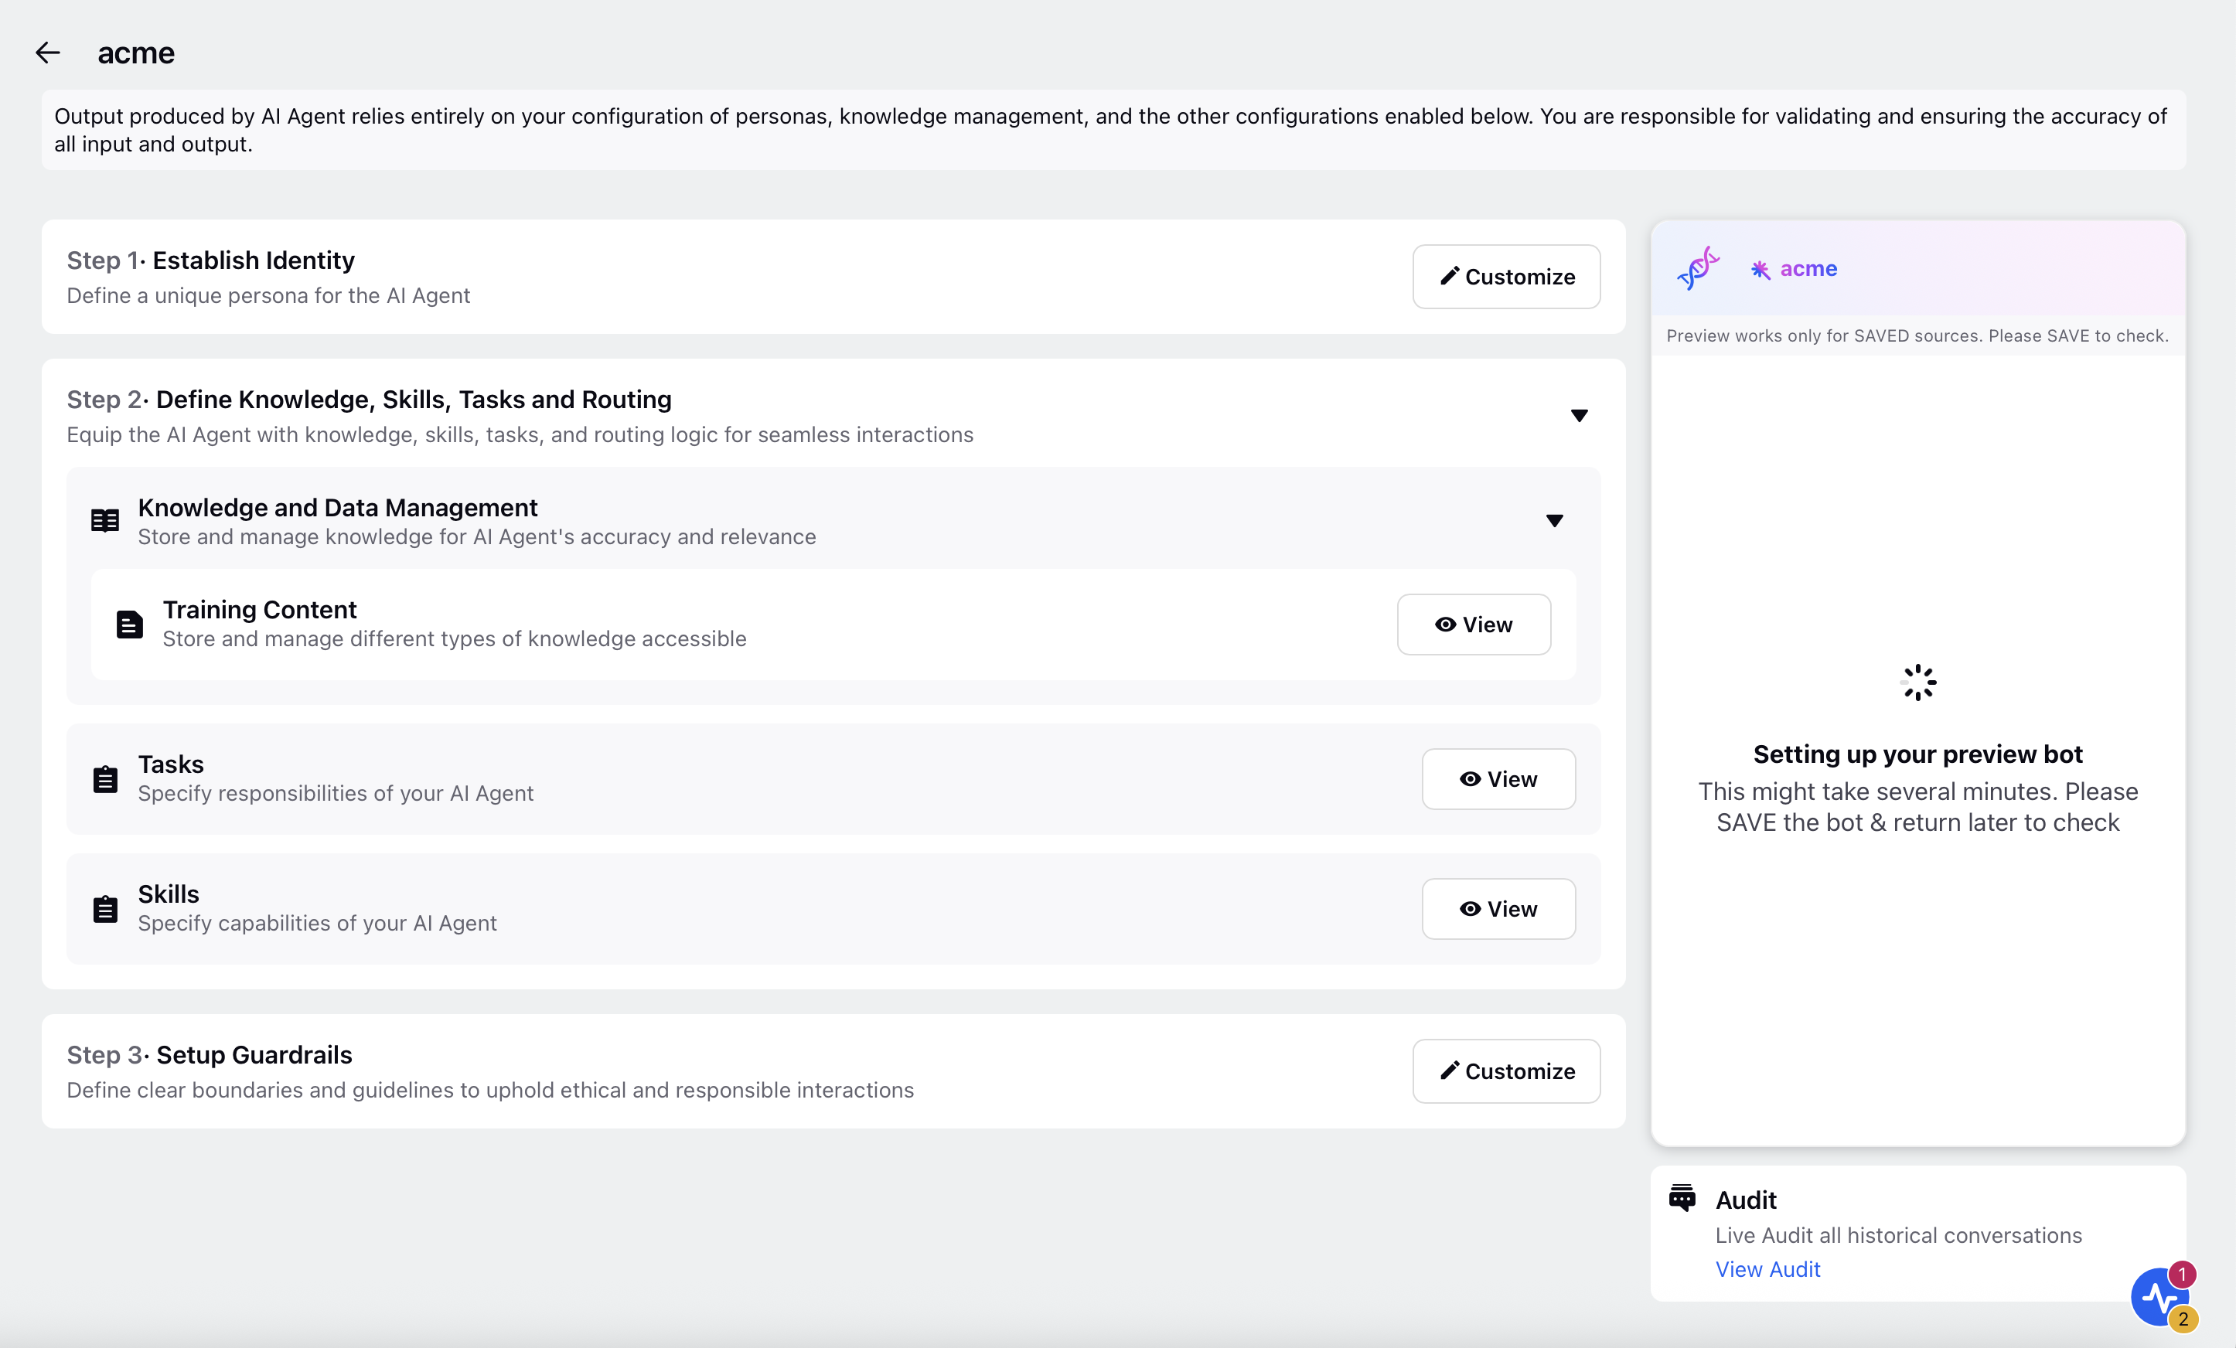Click the Audit chat icon

pos(1682,1197)
